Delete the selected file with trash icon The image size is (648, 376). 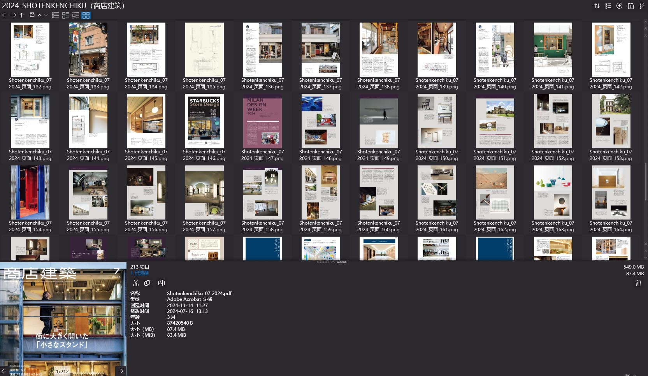[638, 283]
